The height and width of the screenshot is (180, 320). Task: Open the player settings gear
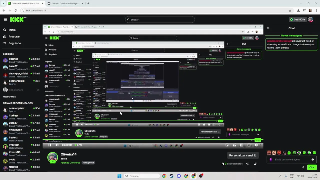point(256,145)
